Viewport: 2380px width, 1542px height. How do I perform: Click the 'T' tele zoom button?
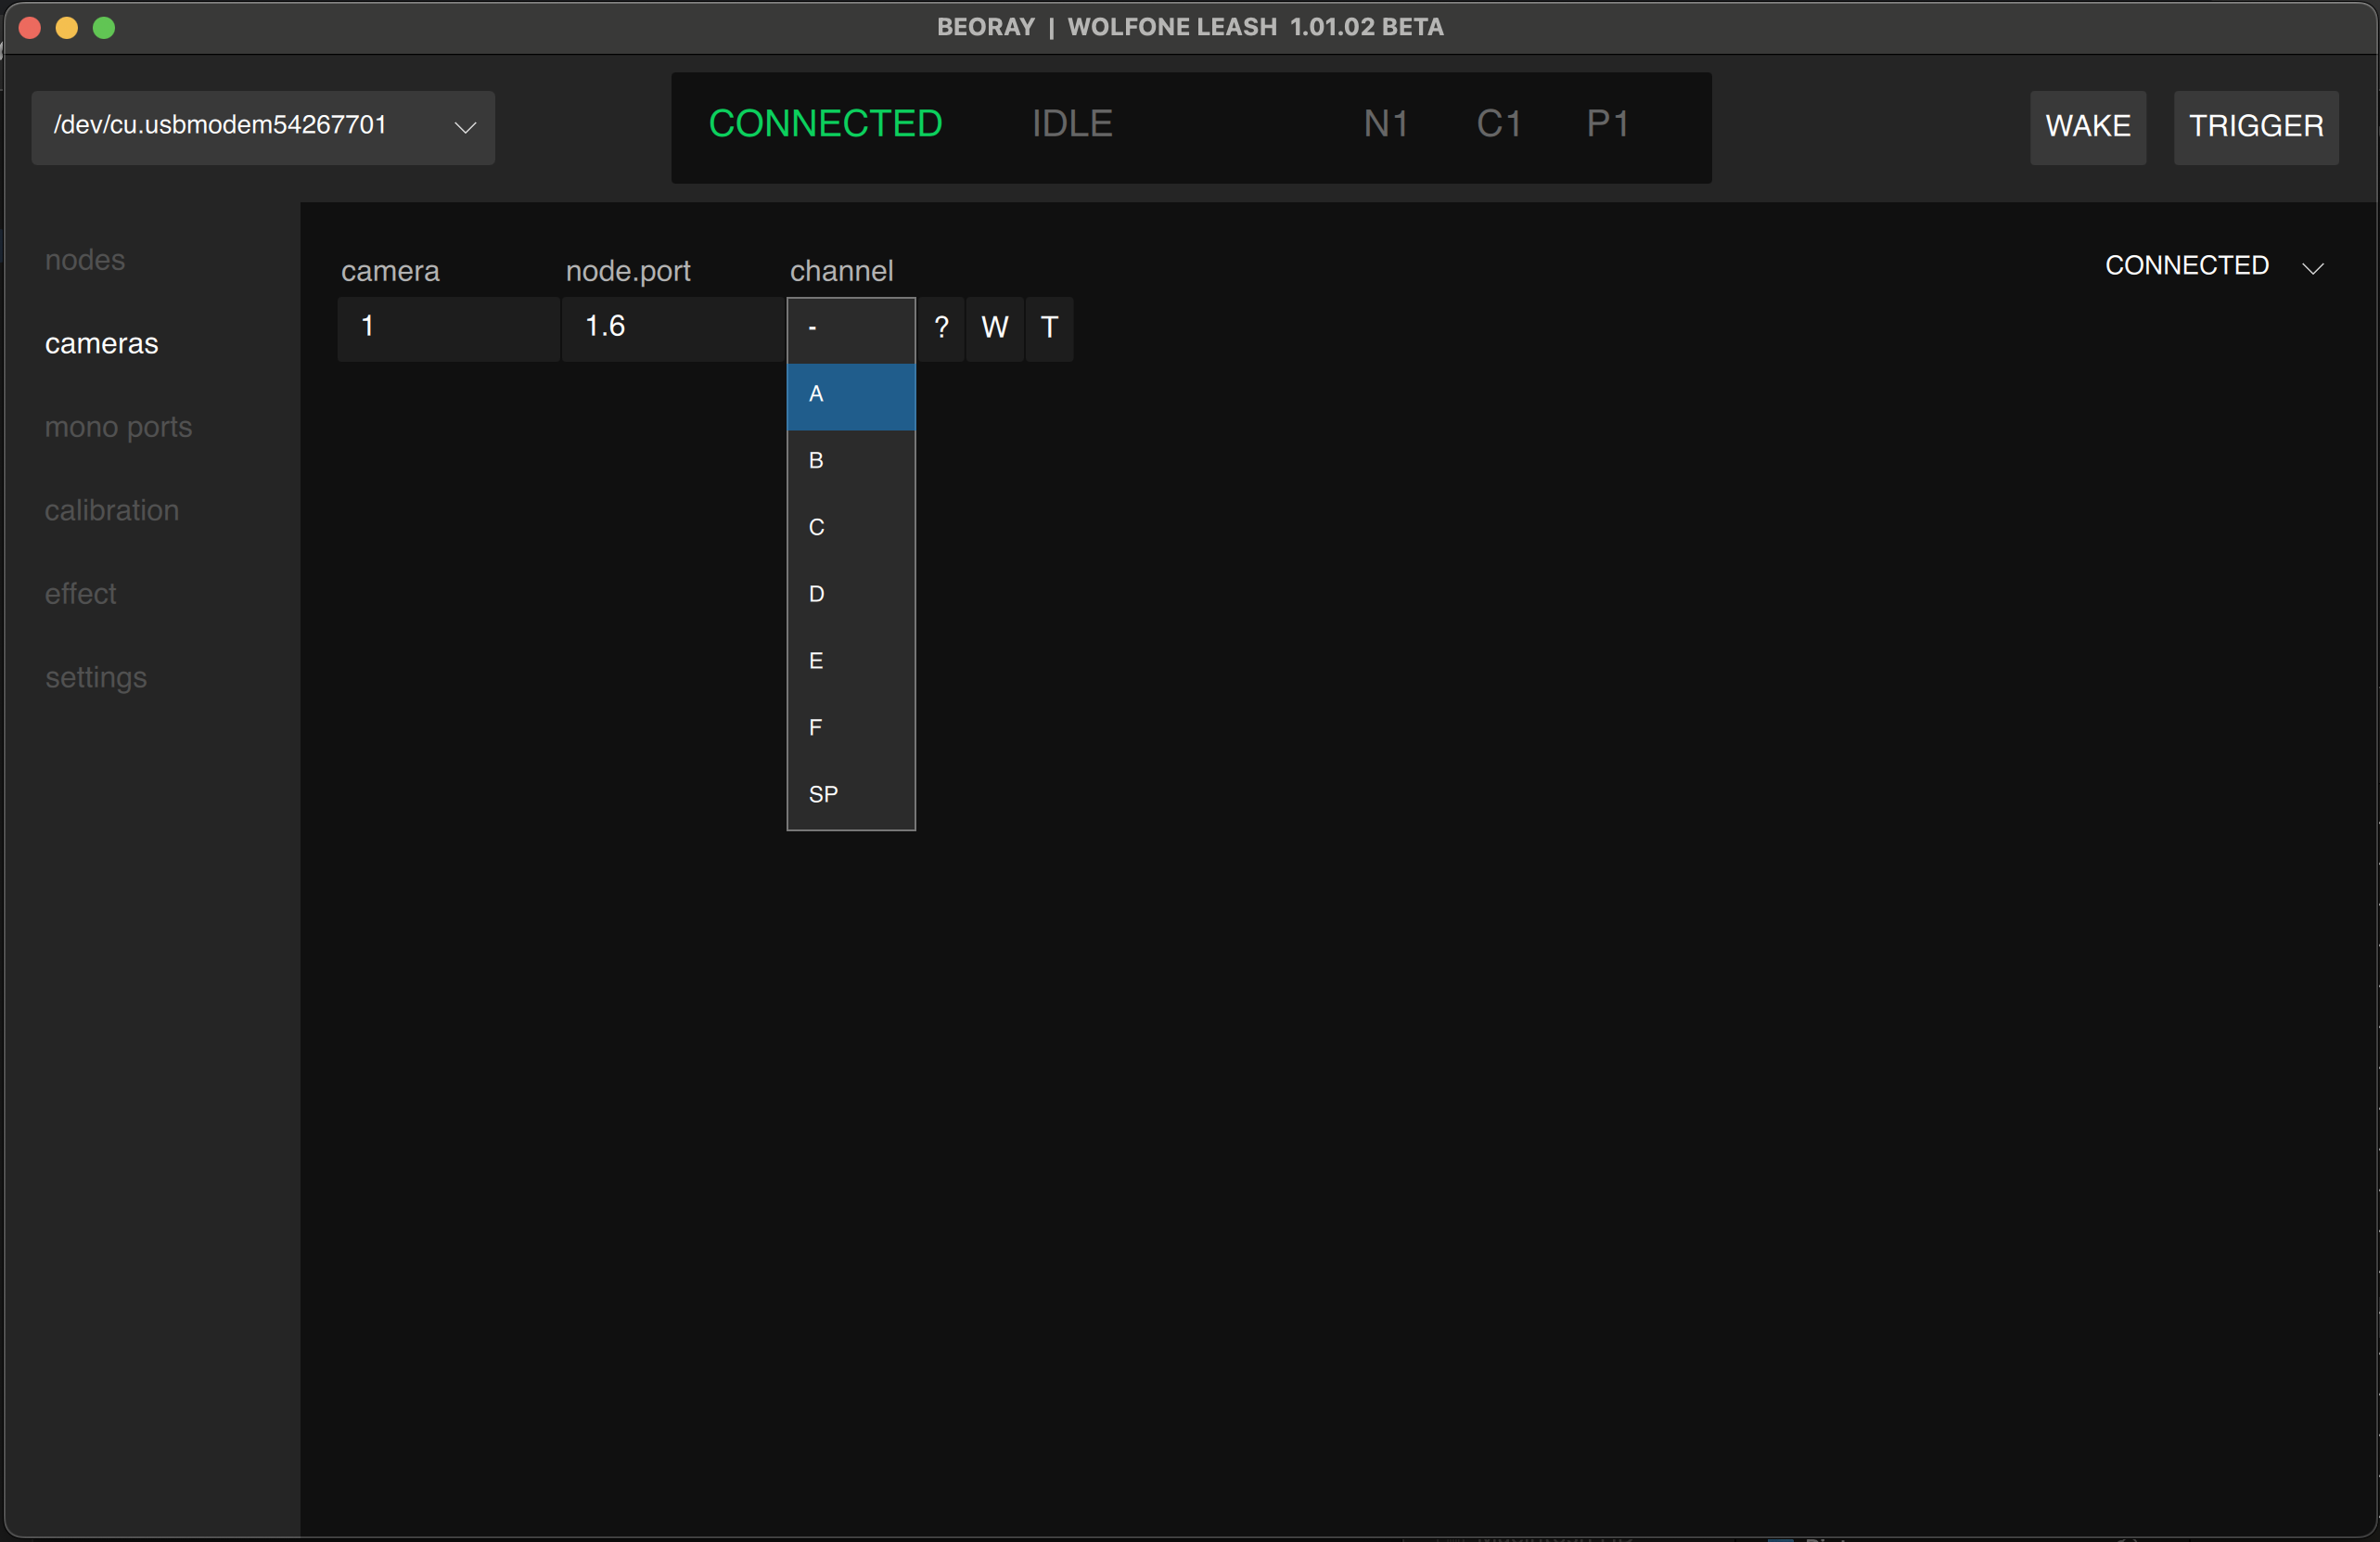1049,328
